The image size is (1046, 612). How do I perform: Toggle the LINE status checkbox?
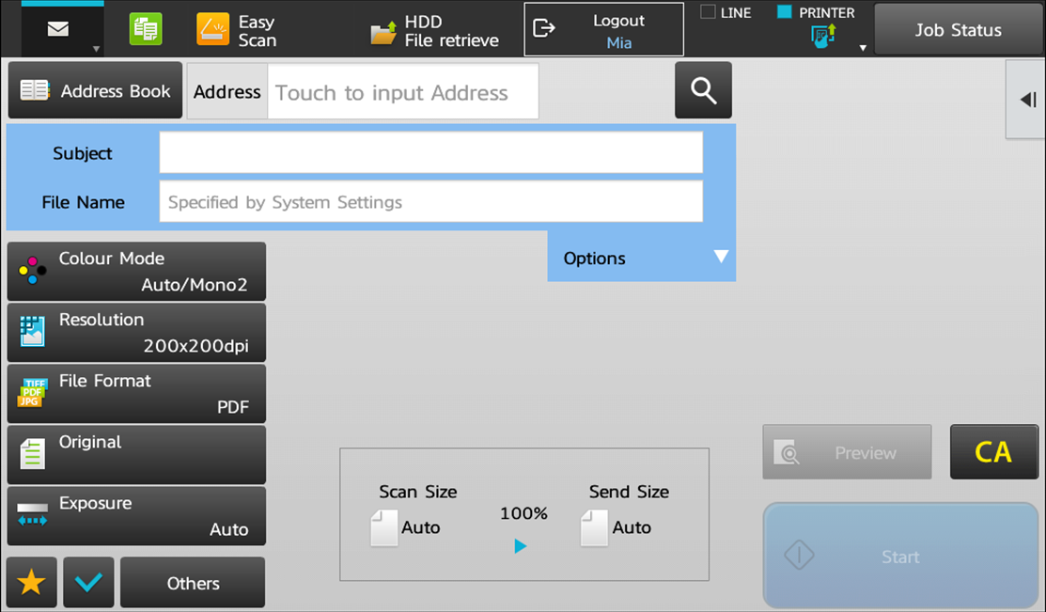(x=708, y=12)
